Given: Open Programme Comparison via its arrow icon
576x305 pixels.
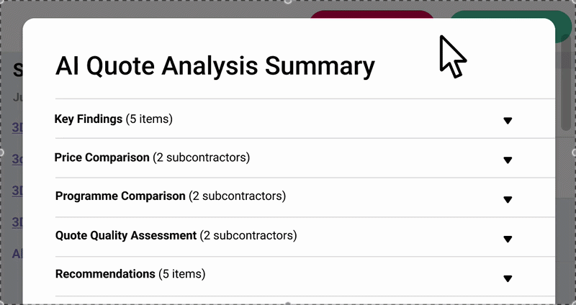Looking at the screenshot, I should [x=508, y=199].
